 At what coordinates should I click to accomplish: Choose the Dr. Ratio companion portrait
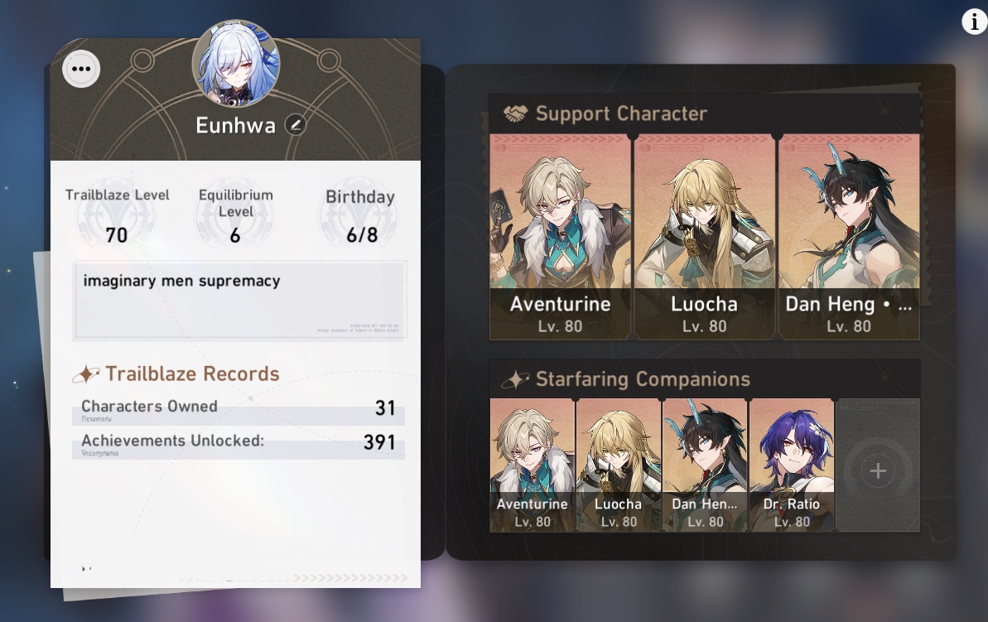[x=792, y=465]
